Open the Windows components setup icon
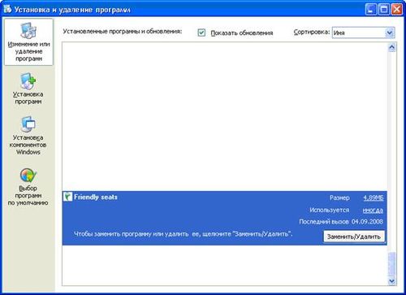 [28, 124]
